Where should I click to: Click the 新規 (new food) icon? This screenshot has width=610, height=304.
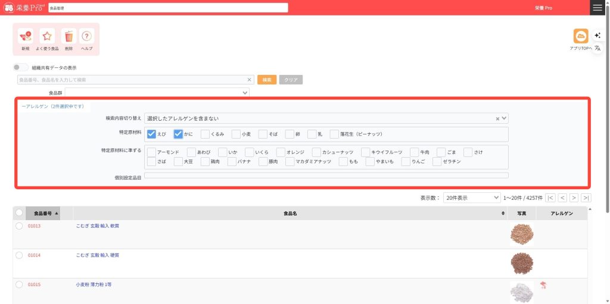pos(25,36)
